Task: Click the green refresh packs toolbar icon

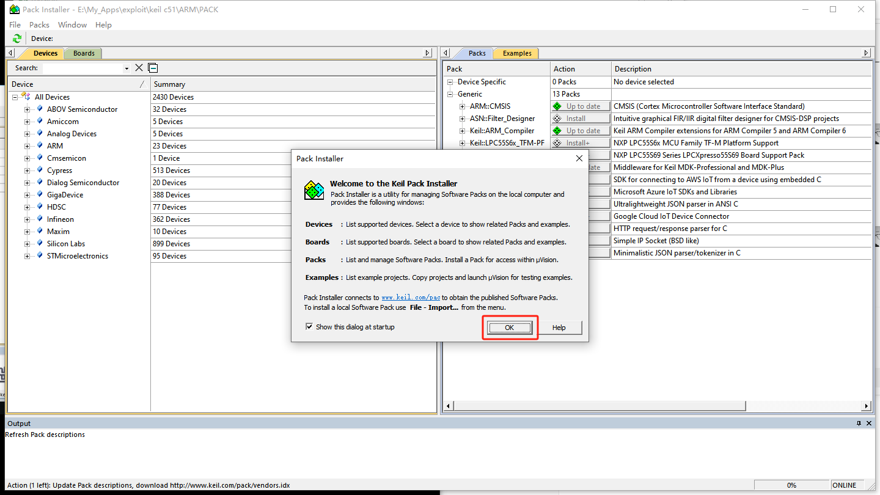Action: pyautogui.click(x=17, y=38)
